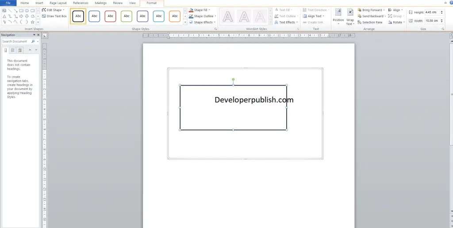The image size is (453, 228).
Task: Apply the green outline Abc style
Action: (x=127, y=16)
